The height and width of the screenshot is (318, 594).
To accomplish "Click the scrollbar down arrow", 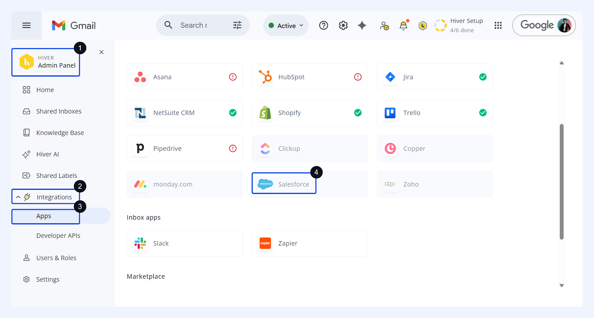I will click(562, 285).
